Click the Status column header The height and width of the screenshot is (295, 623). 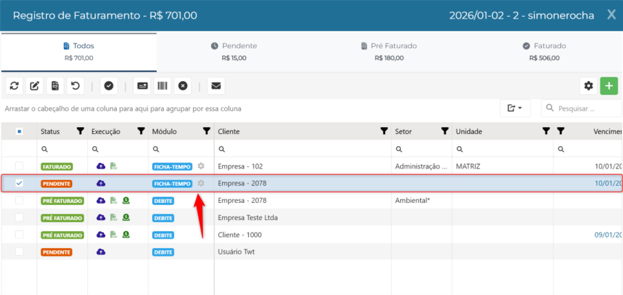pyautogui.click(x=63, y=131)
